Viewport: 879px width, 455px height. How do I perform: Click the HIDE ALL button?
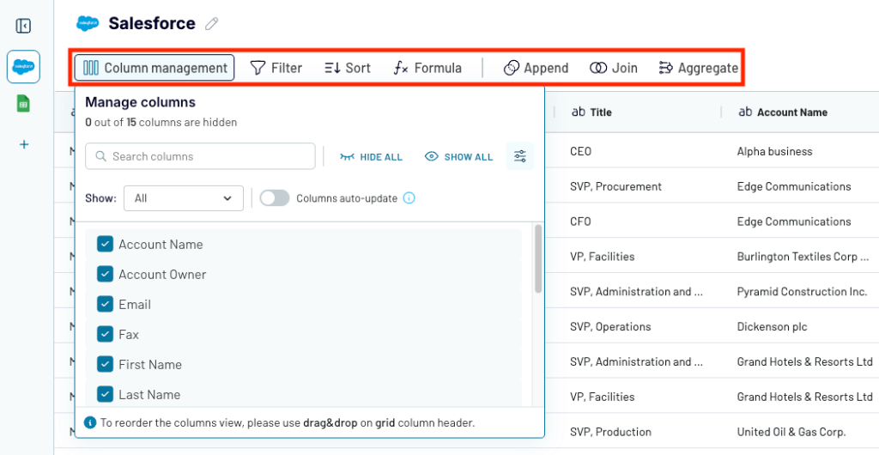371,157
